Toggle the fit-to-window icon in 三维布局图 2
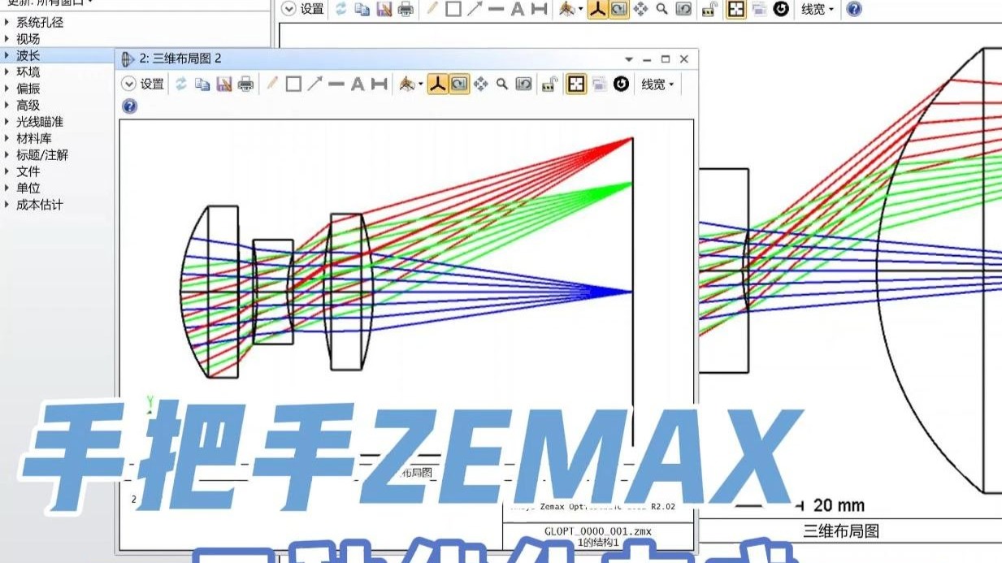 (x=576, y=84)
